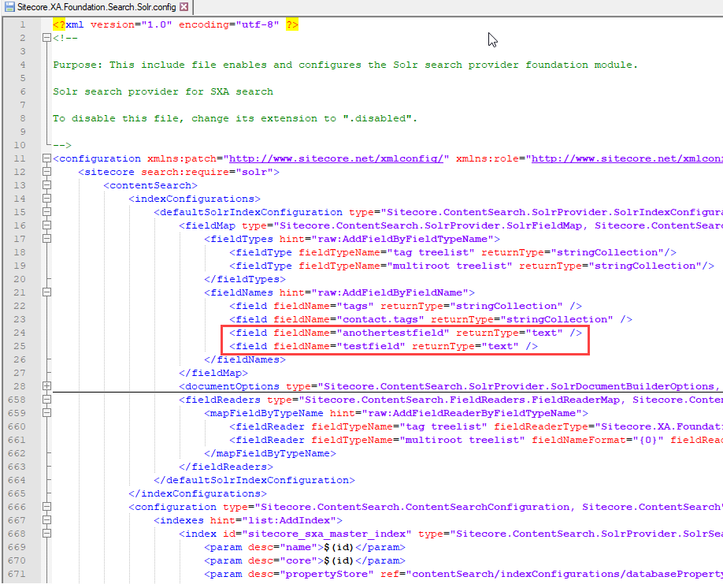The width and height of the screenshot is (723, 588).
Task: Click the "tags" fieldName value on line 22
Action: [355, 306]
